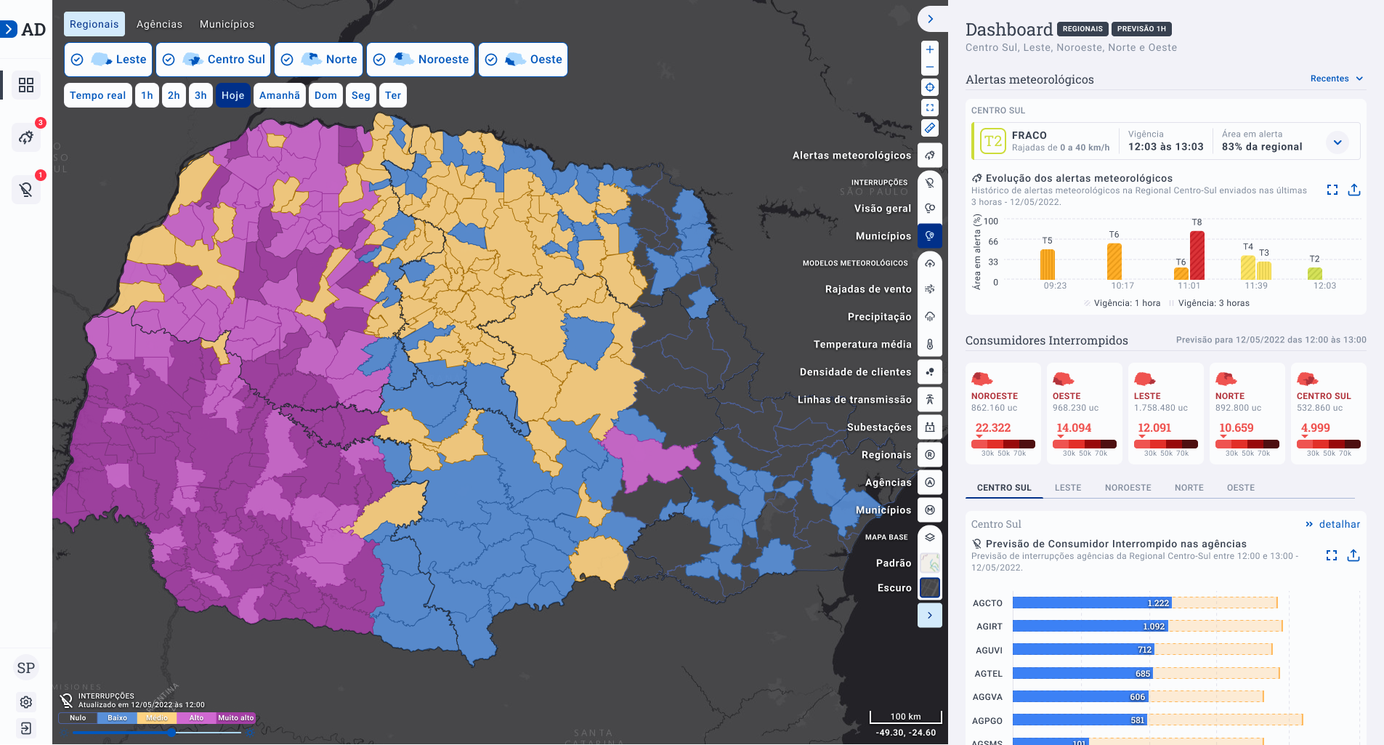Viewport: 1384px width, 745px height.
Task: Export the Evolução dos alertas chart
Action: click(x=1354, y=190)
